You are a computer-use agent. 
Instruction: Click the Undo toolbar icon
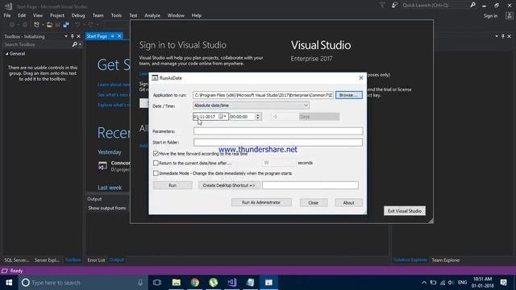click(x=77, y=25)
